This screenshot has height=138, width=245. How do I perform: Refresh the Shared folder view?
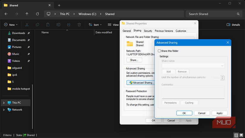coord(37,14)
